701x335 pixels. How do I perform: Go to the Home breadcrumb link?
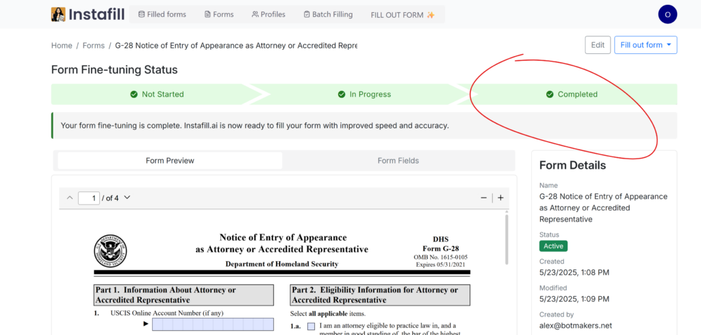(62, 46)
